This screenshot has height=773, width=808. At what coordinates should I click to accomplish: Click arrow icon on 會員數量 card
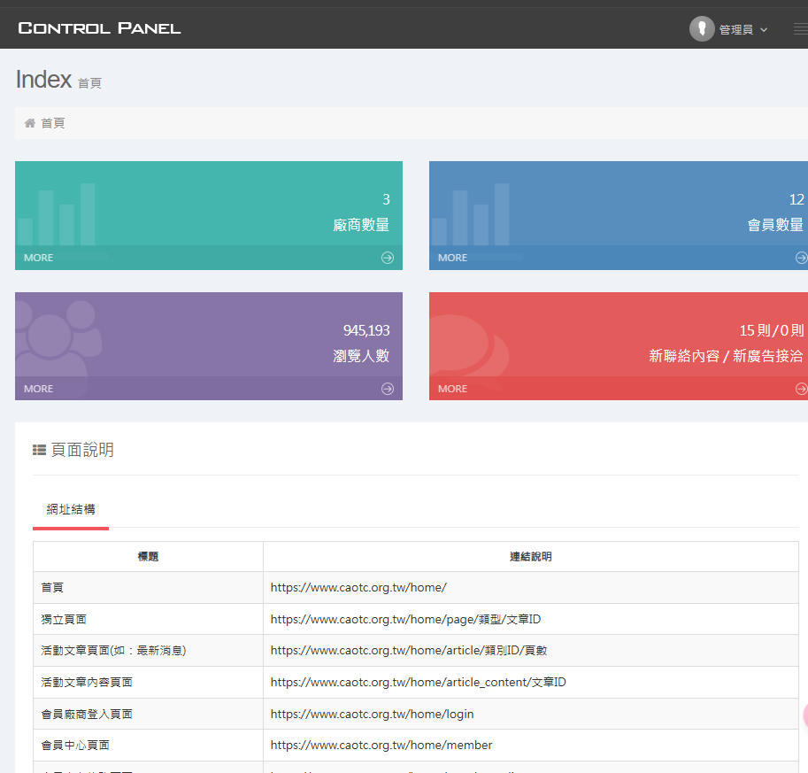click(802, 258)
